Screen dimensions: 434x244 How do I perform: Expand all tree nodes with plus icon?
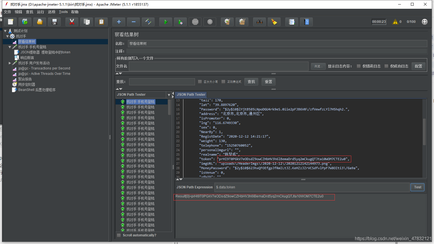(x=119, y=22)
